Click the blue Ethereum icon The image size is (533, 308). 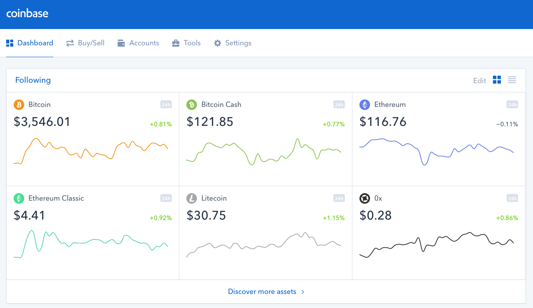coord(364,104)
